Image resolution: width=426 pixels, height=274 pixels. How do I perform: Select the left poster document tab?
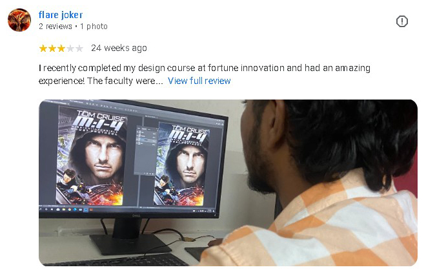point(54,102)
